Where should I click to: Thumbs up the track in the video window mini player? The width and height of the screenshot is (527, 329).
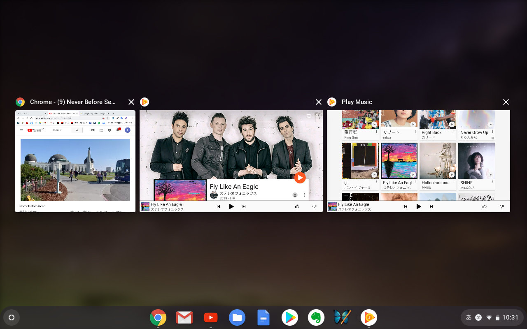(297, 206)
